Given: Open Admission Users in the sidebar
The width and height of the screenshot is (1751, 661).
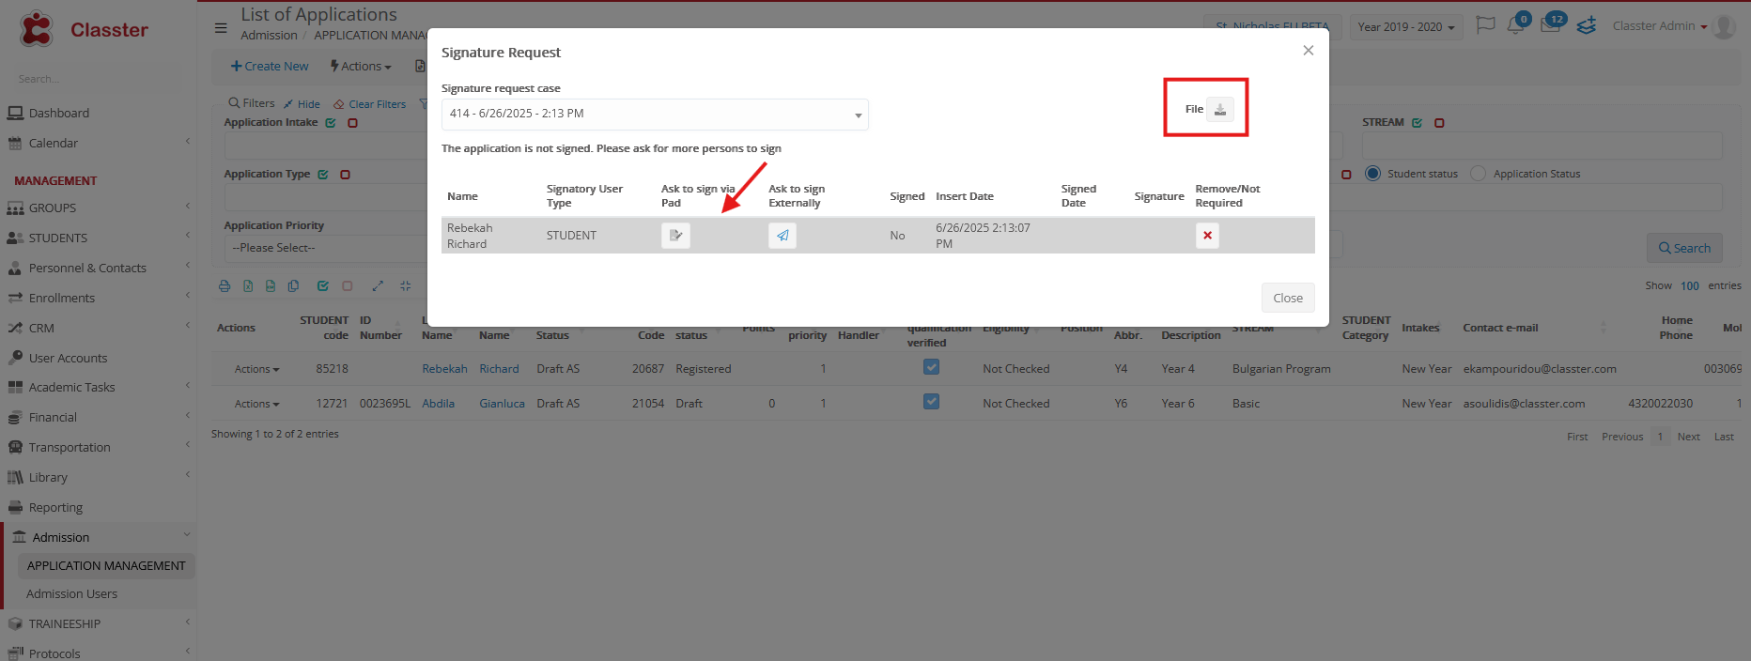Looking at the screenshot, I should (71, 594).
